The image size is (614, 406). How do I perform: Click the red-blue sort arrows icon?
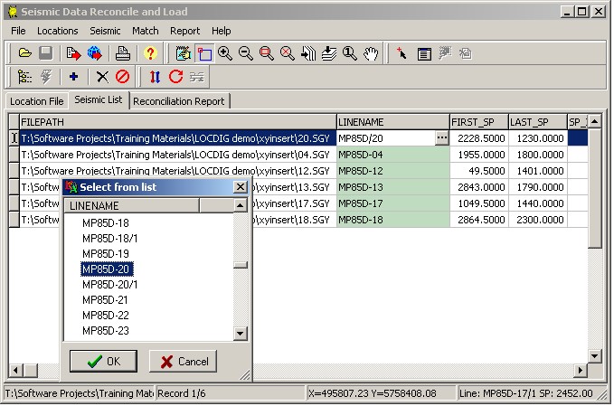click(155, 78)
